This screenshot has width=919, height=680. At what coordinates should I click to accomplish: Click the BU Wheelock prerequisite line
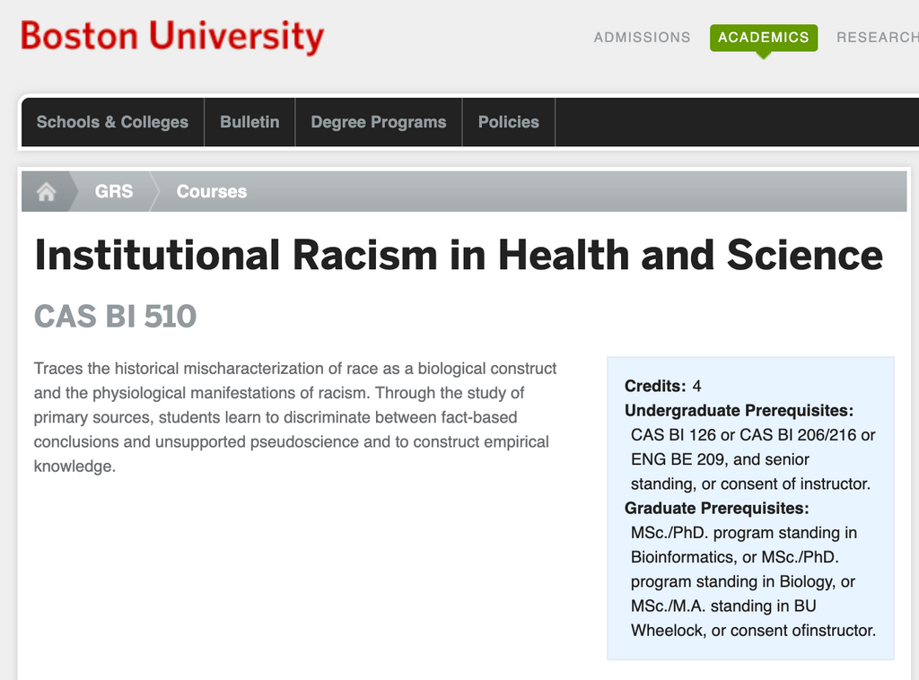tap(723, 606)
